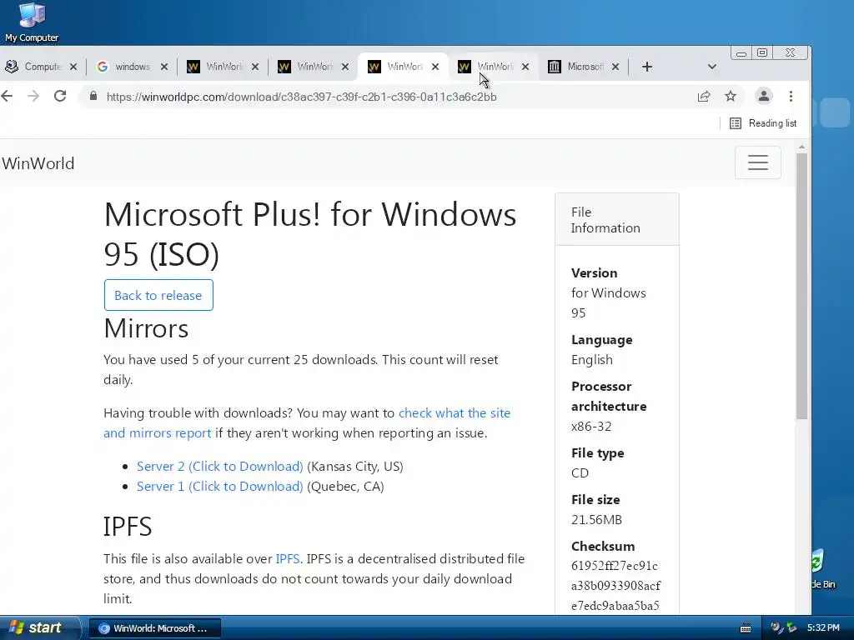Open the WinWorld hamburger menu
854x640 pixels.
pyautogui.click(x=757, y=162)
